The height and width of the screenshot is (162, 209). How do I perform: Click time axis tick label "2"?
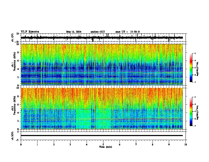(54, 145)
